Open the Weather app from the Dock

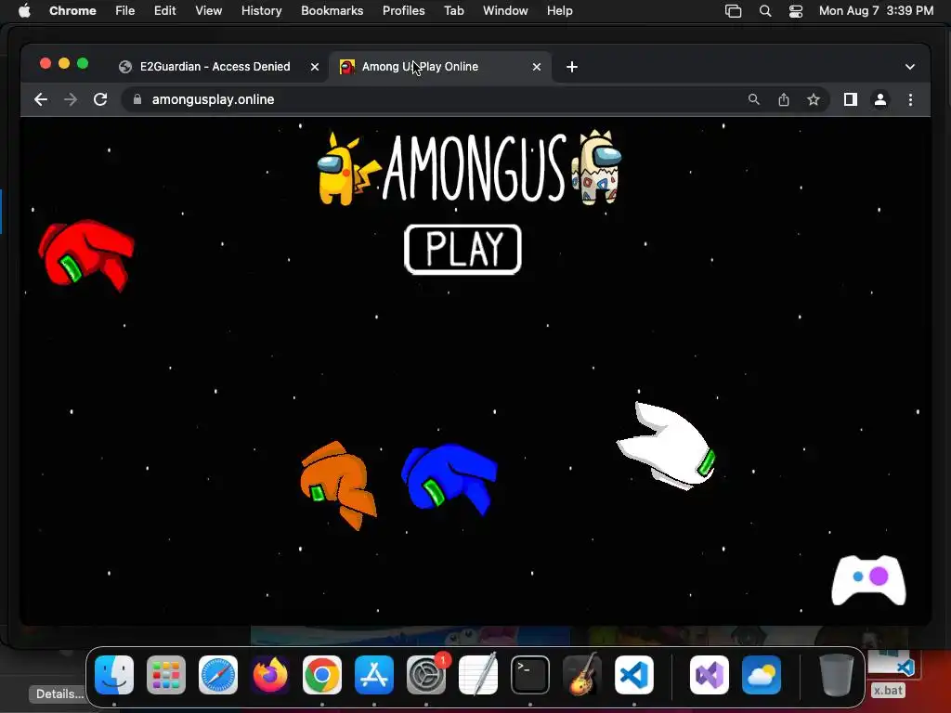click(x=762, y=675)
